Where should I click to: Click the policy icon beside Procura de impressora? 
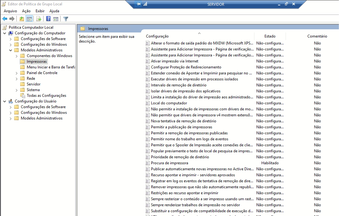[148, 163]
